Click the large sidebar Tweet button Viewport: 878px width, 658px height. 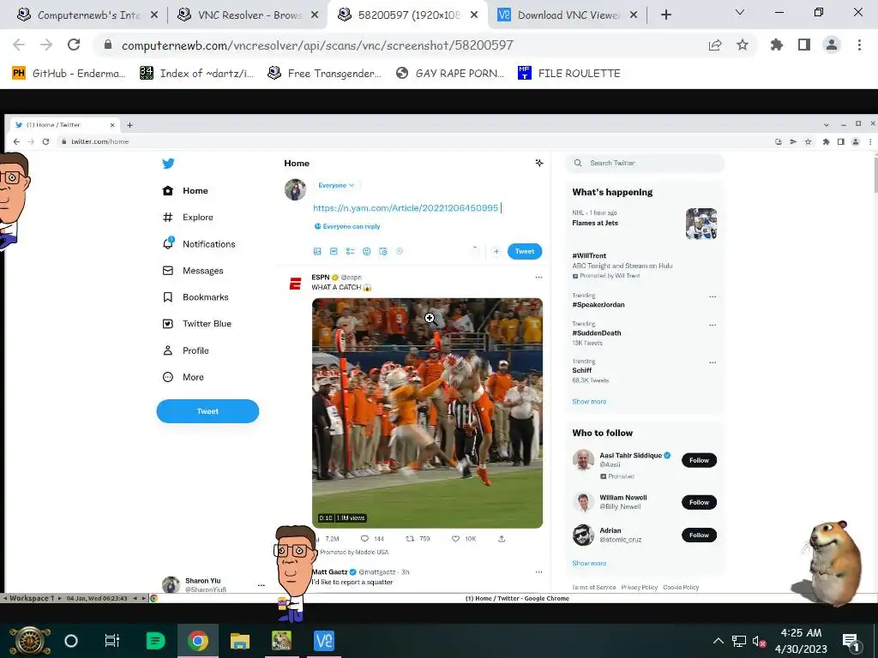coord(207,411)
